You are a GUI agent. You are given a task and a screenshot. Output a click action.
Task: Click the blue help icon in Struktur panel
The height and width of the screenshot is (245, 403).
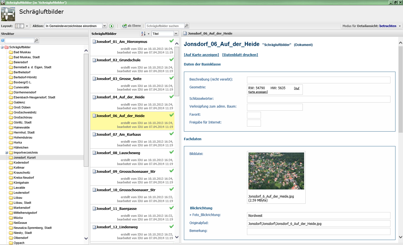[3, 40]
